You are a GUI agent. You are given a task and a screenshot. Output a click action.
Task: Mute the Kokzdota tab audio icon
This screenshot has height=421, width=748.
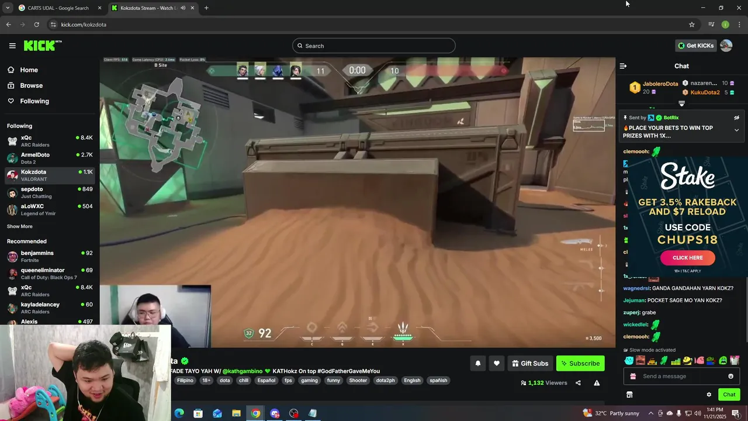click(183, 8)
